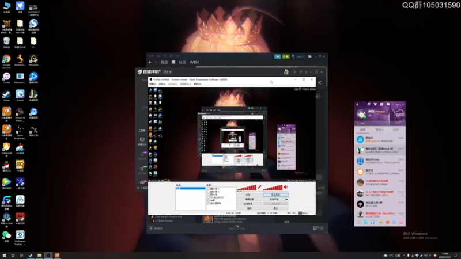The image size is (461, 259).
Task: Open the first OBS menu bar item
Action: (153, 84)
